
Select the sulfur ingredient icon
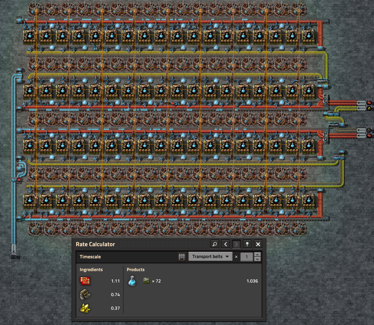tap(85, 308)
